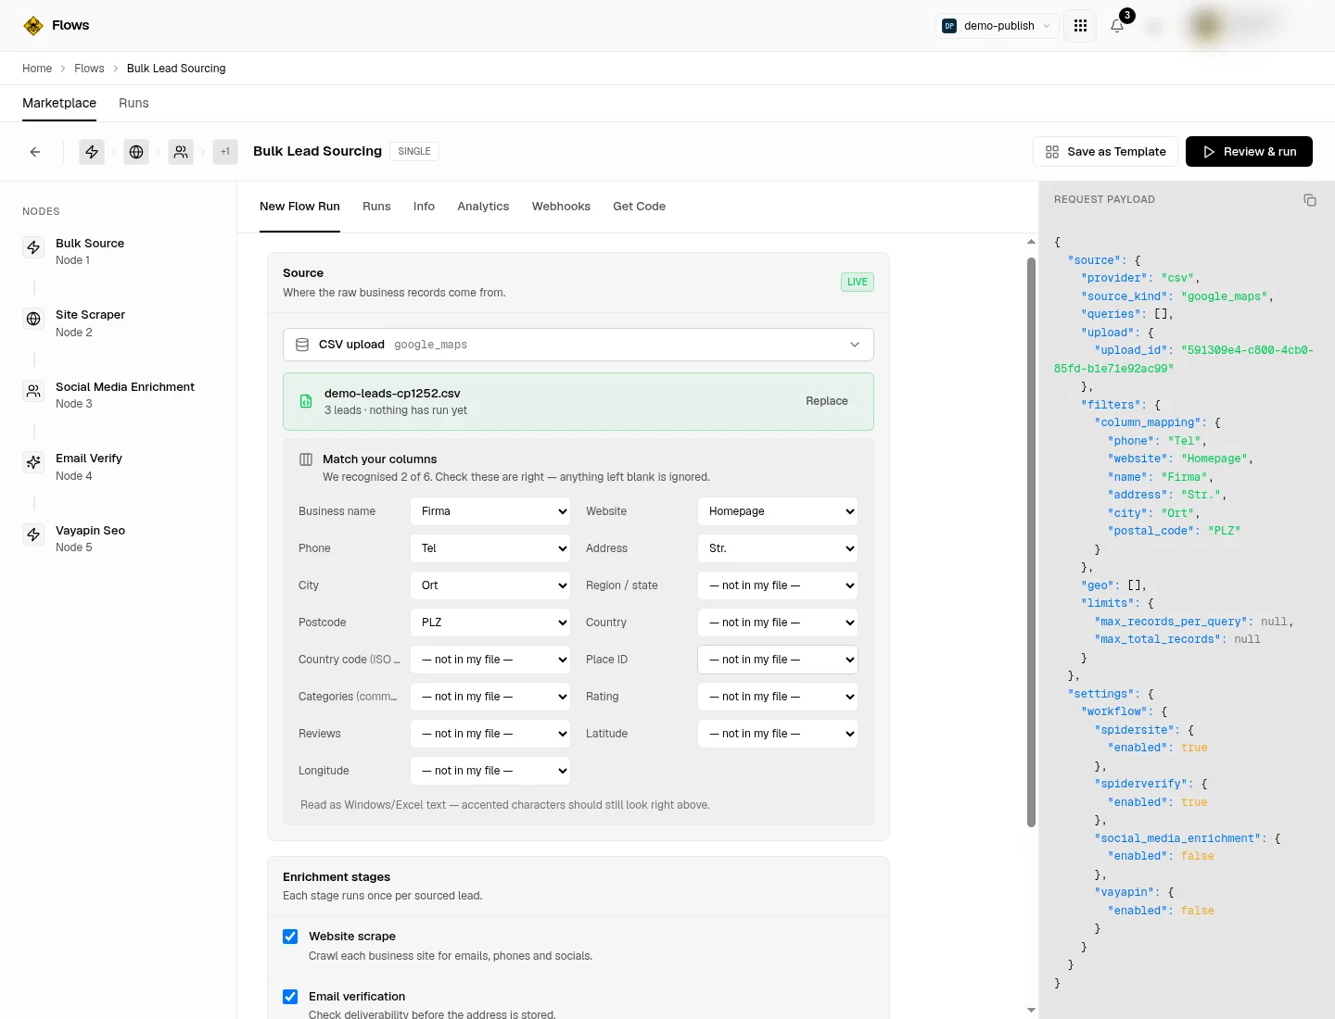Image resolution: width=1335 pixels, height=1019 pixels.
Task: Click the scroll up arrow
Action: coord(1031,242)
